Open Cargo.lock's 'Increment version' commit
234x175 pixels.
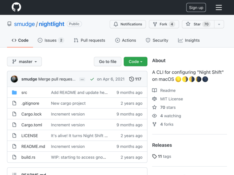pos(68,114)
